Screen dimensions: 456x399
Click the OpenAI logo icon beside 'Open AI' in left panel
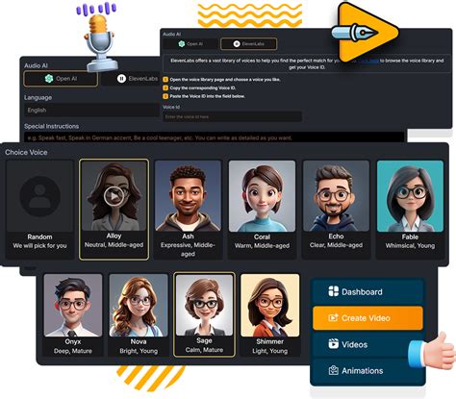click(x=49, y=79)
